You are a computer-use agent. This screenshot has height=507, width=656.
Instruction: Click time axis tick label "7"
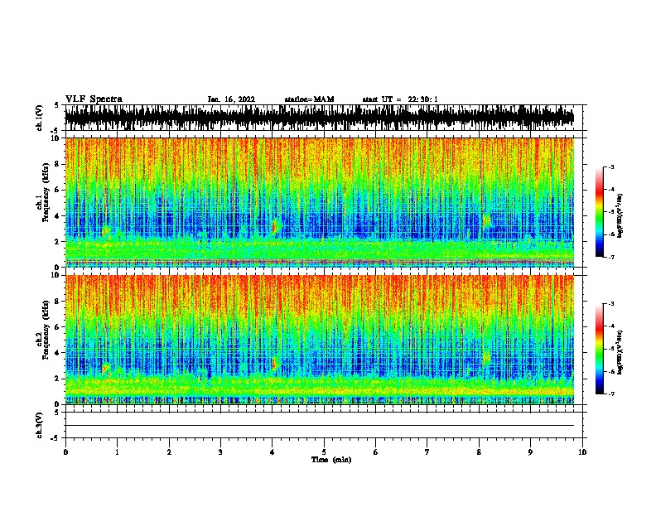(427, 452)
